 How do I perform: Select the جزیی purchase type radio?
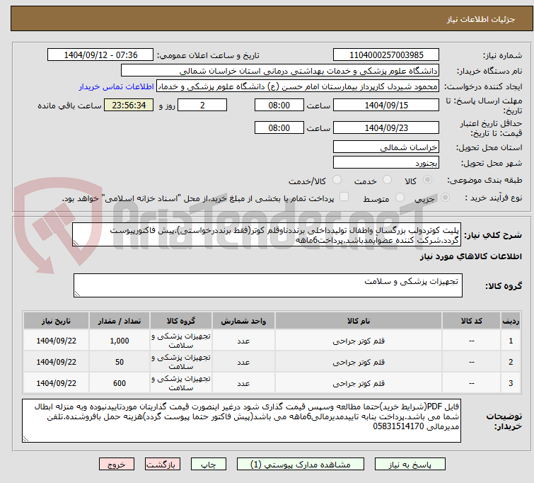(445, 198)
